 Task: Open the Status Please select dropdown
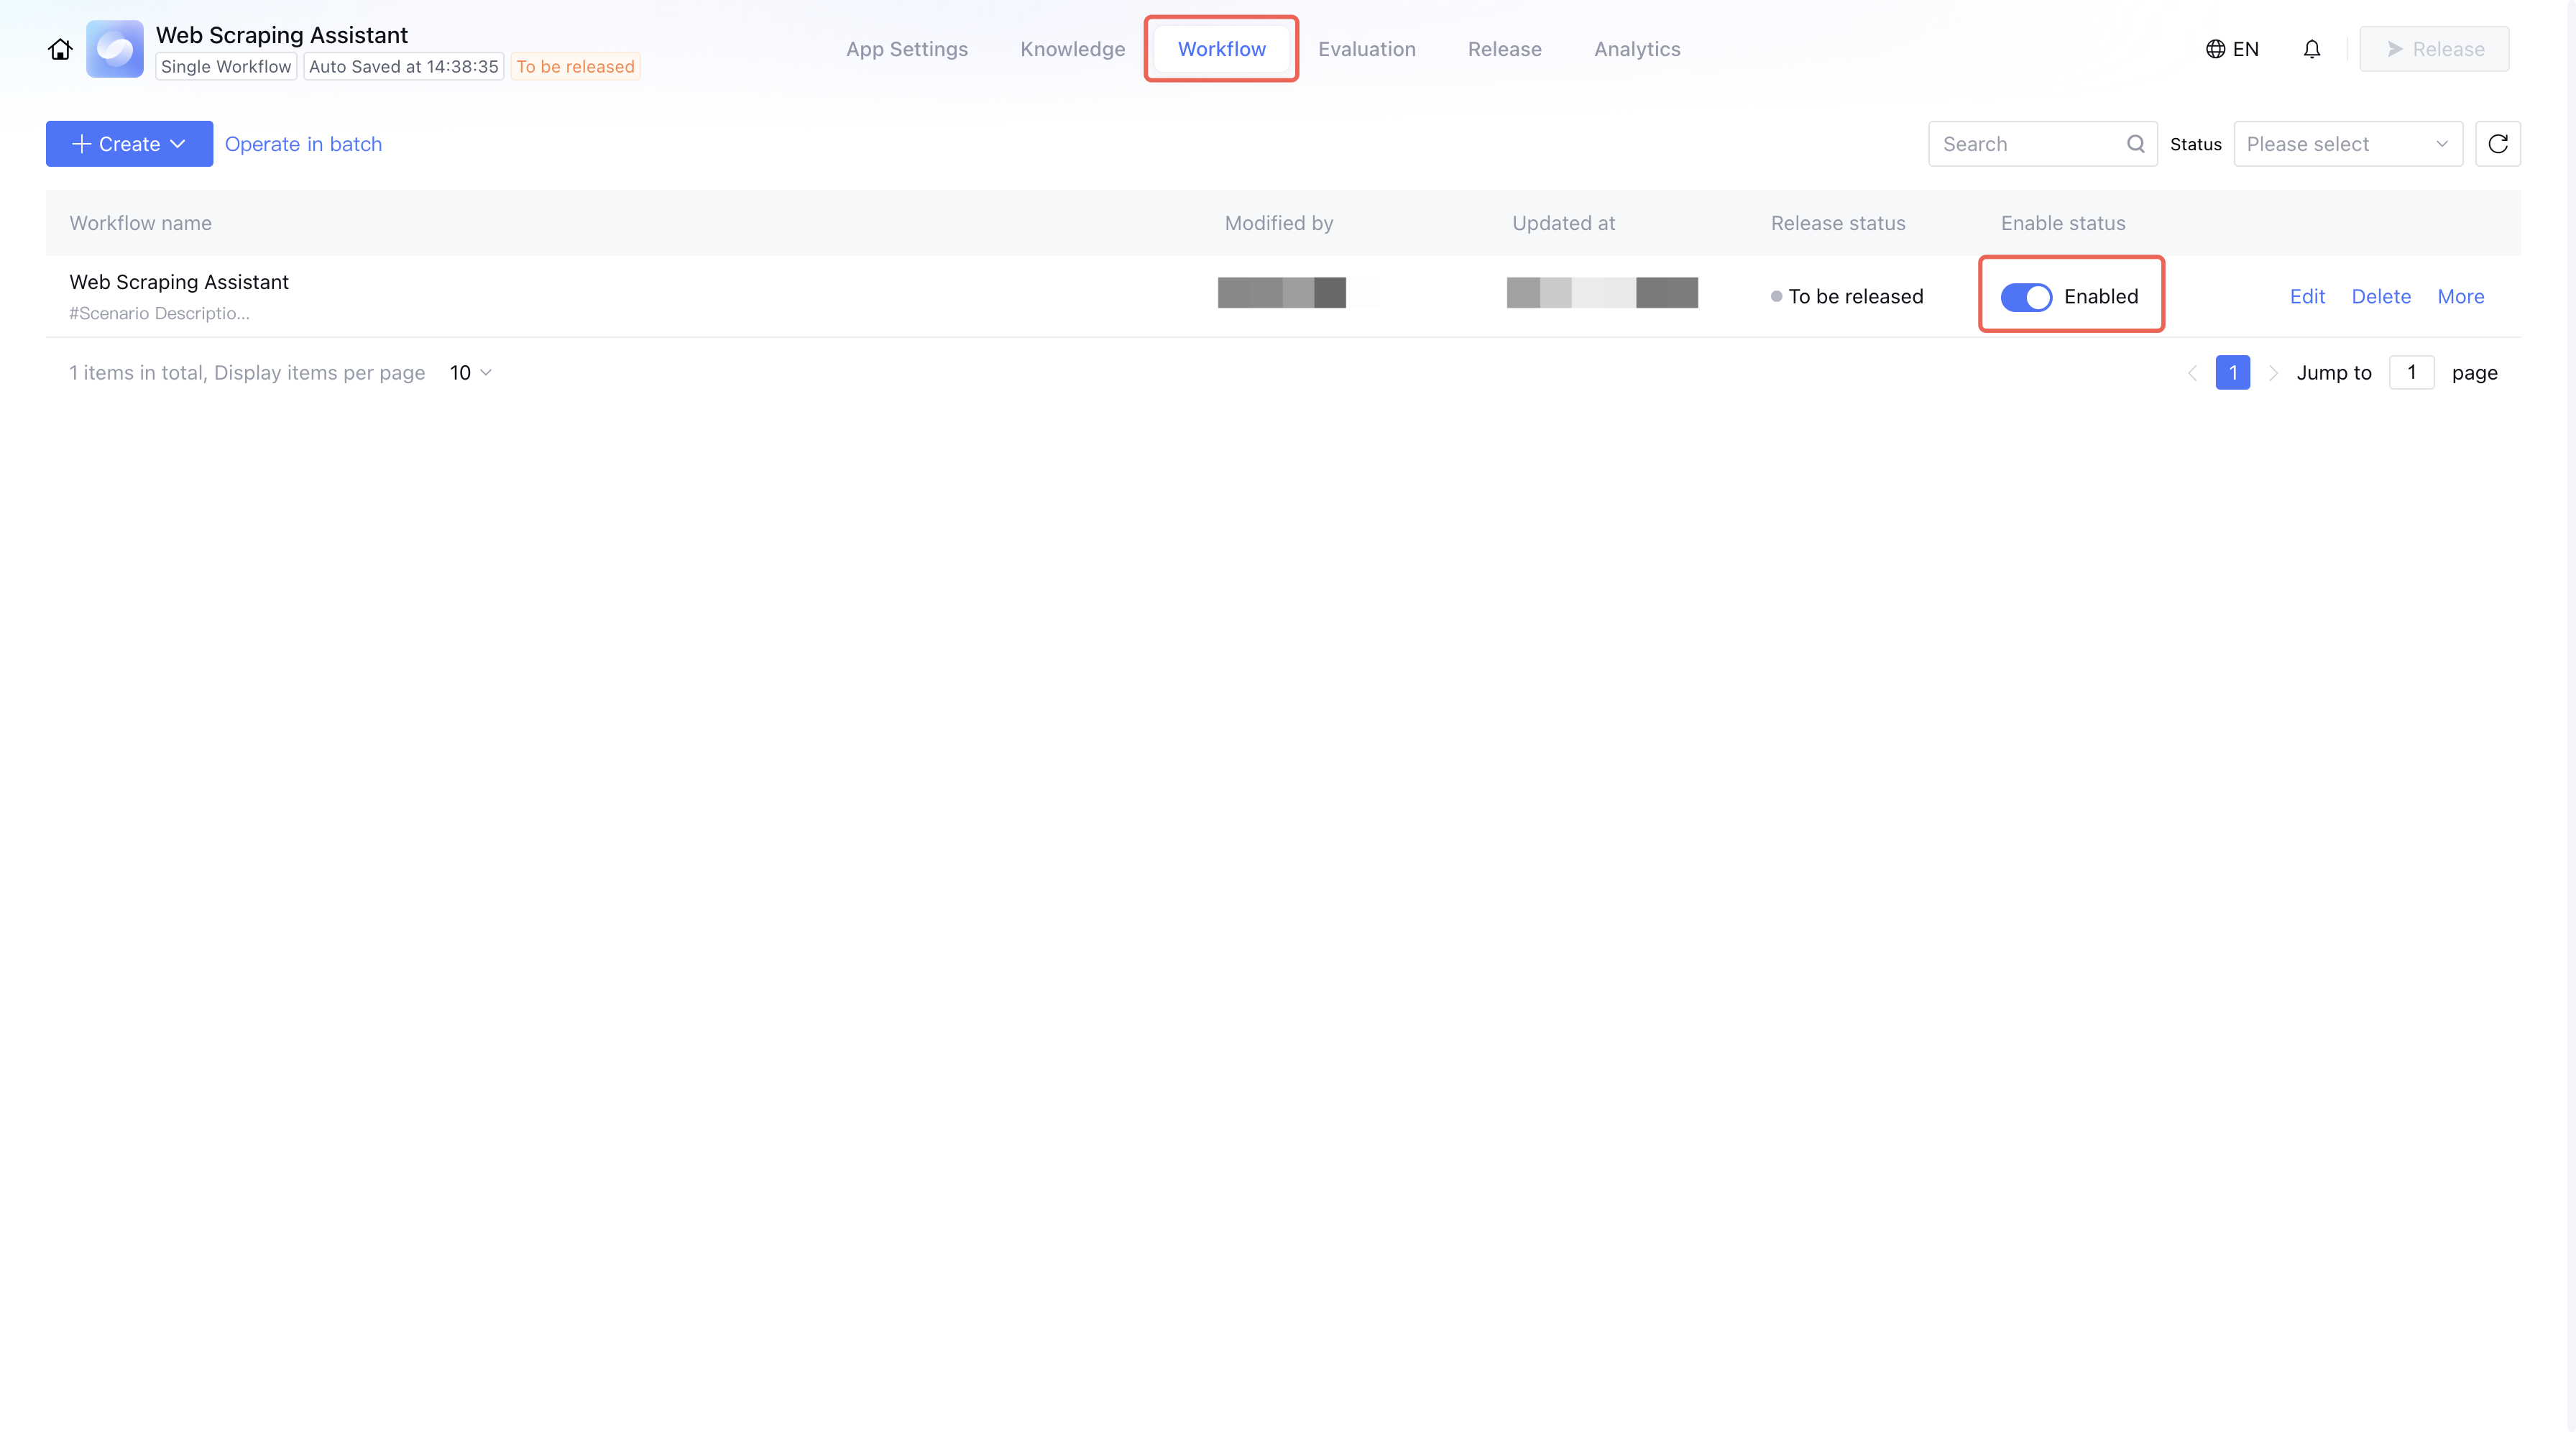click(x=2347, y=144)
